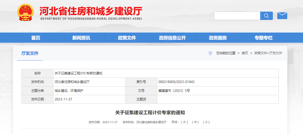This screenshot has height=134, width=303.
Task: Click the 名称 label cell
Action: (37, 73)
